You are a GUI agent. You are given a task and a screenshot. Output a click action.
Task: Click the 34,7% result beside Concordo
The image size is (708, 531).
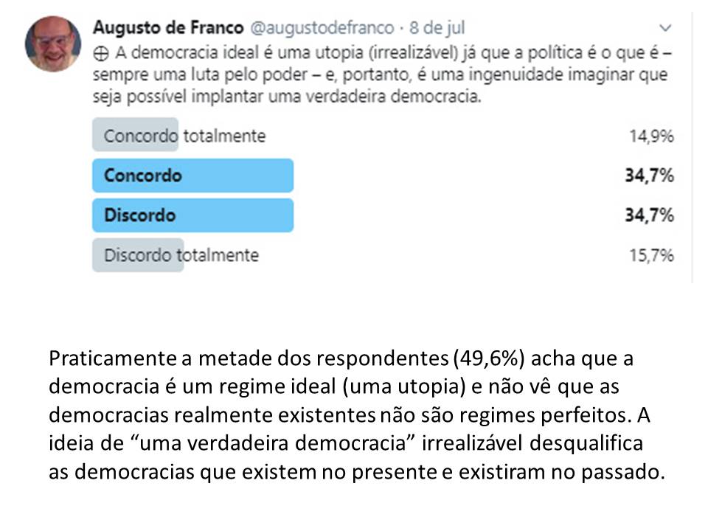649,176
